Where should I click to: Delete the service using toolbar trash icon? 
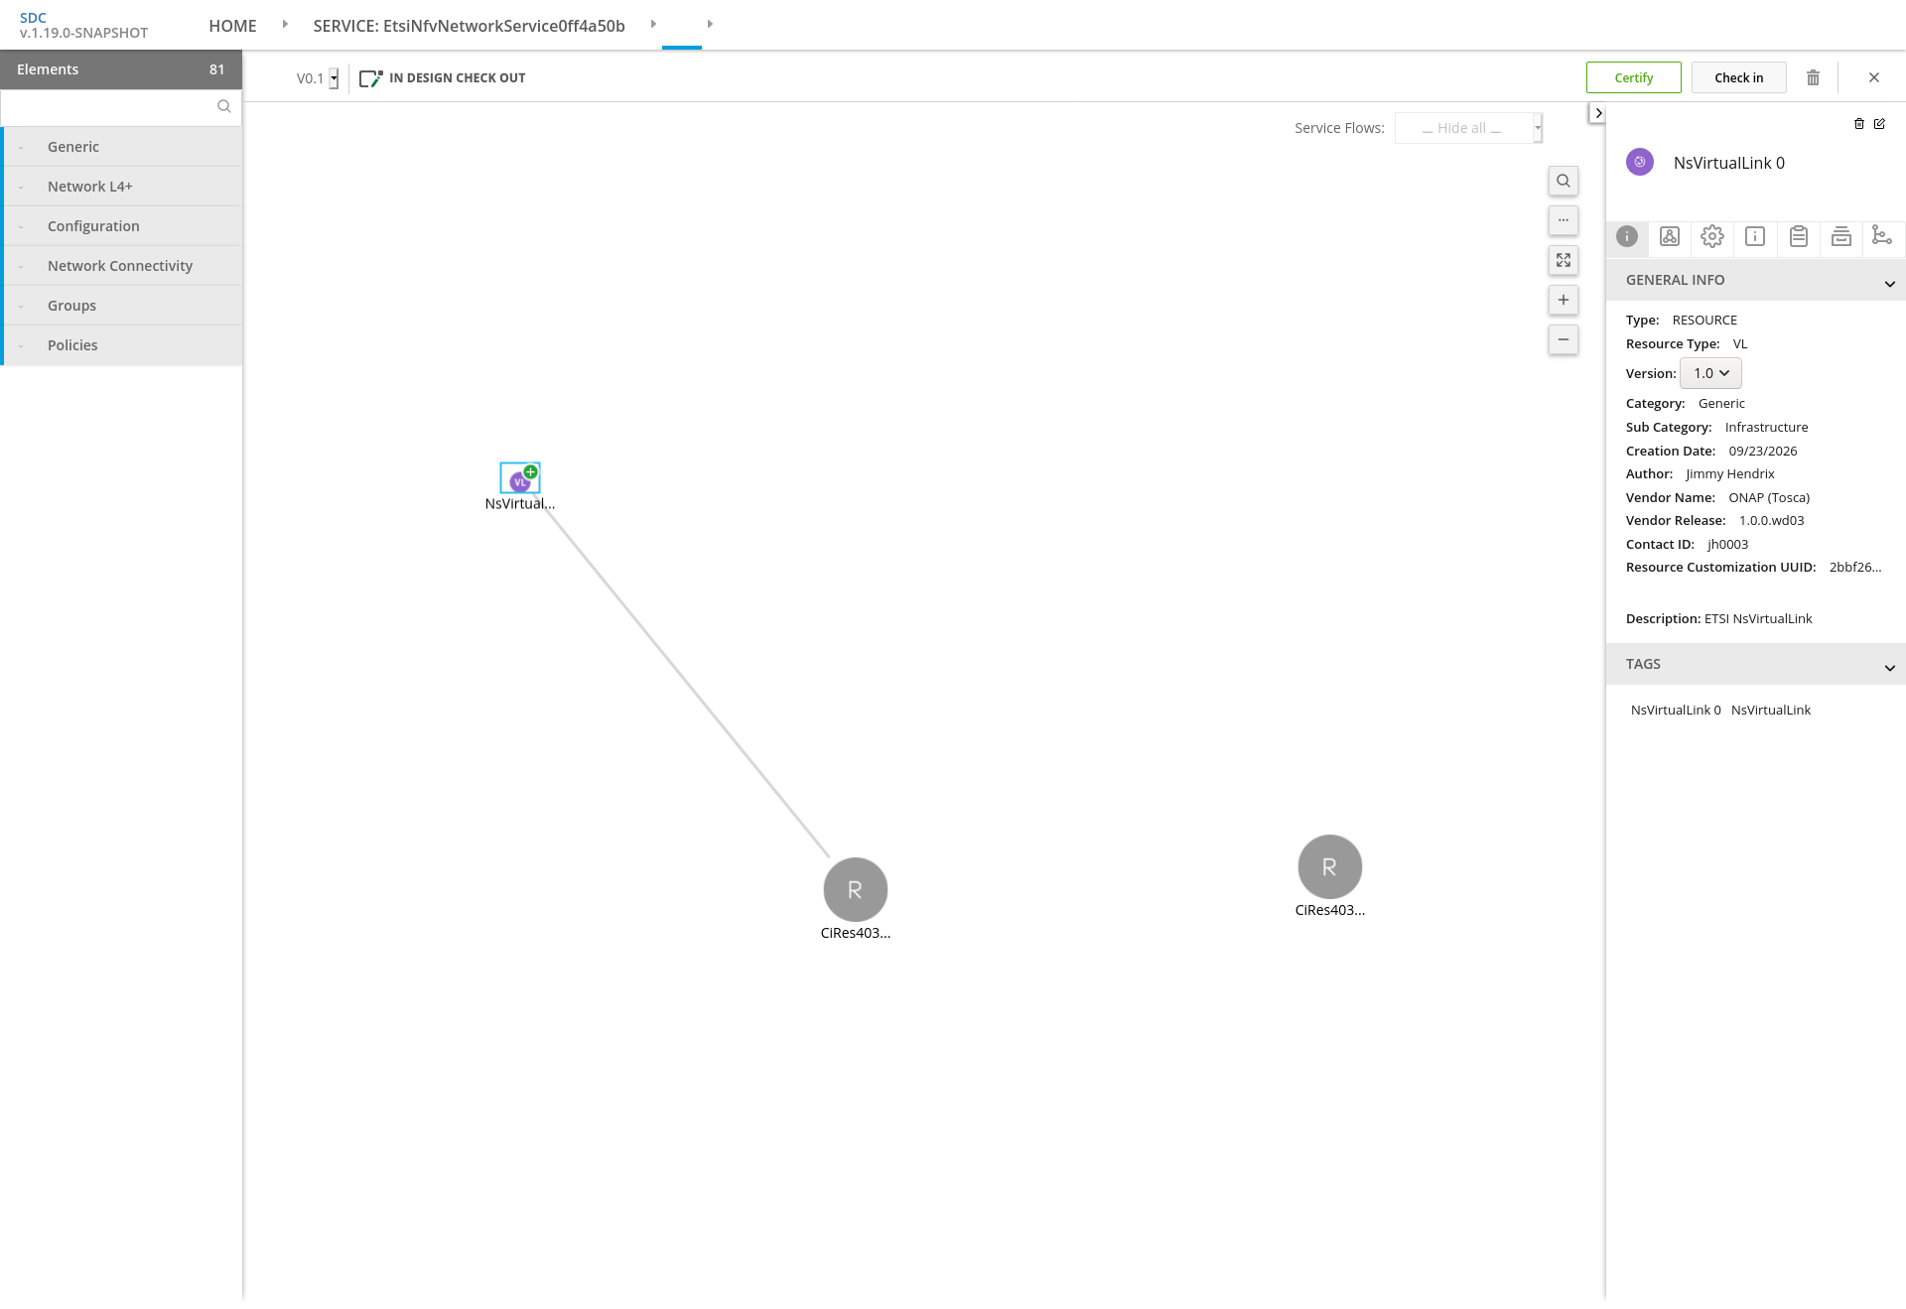click(x=1813, y=77)
